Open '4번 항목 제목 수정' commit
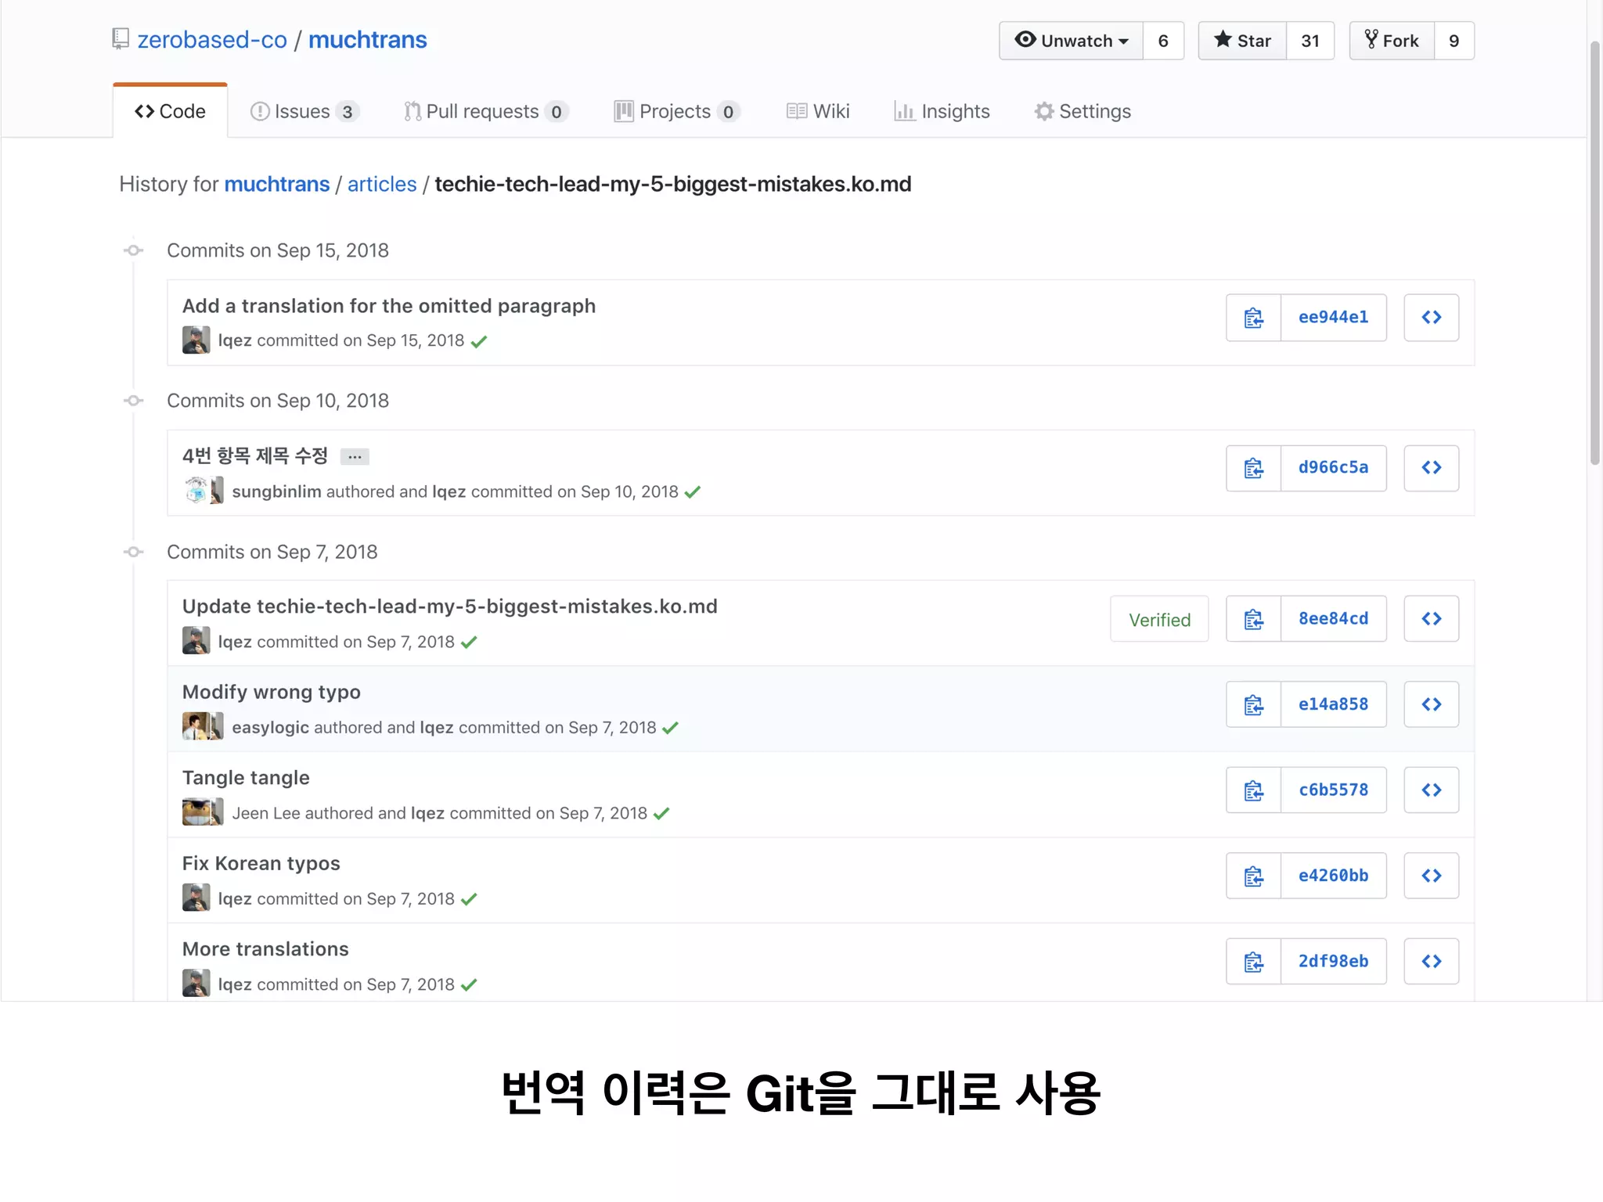 (x=255, y=455)
